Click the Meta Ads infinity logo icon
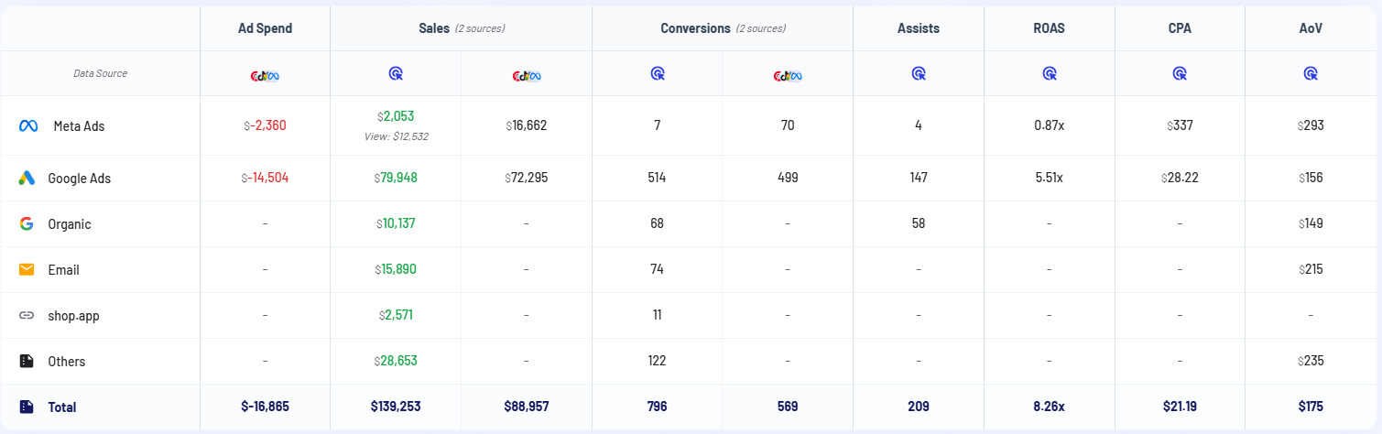The height and width of the screenshot is (434, 1382). [27, 125]
